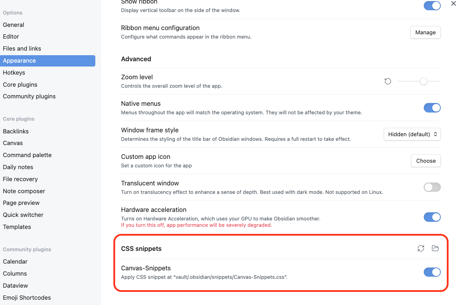Reset the zoom level to default
The height and width of the screenshot is (305, 456).
pos(388,81)
